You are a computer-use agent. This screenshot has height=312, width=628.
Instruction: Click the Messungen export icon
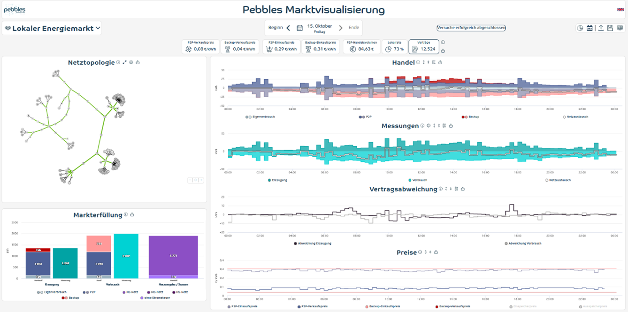451,126
